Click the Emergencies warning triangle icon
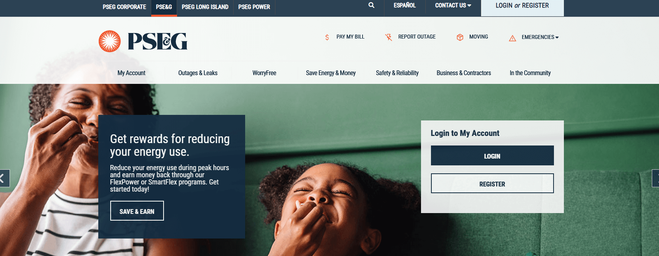The width and height of the screenshot is (659, 256). coord(513,38)
